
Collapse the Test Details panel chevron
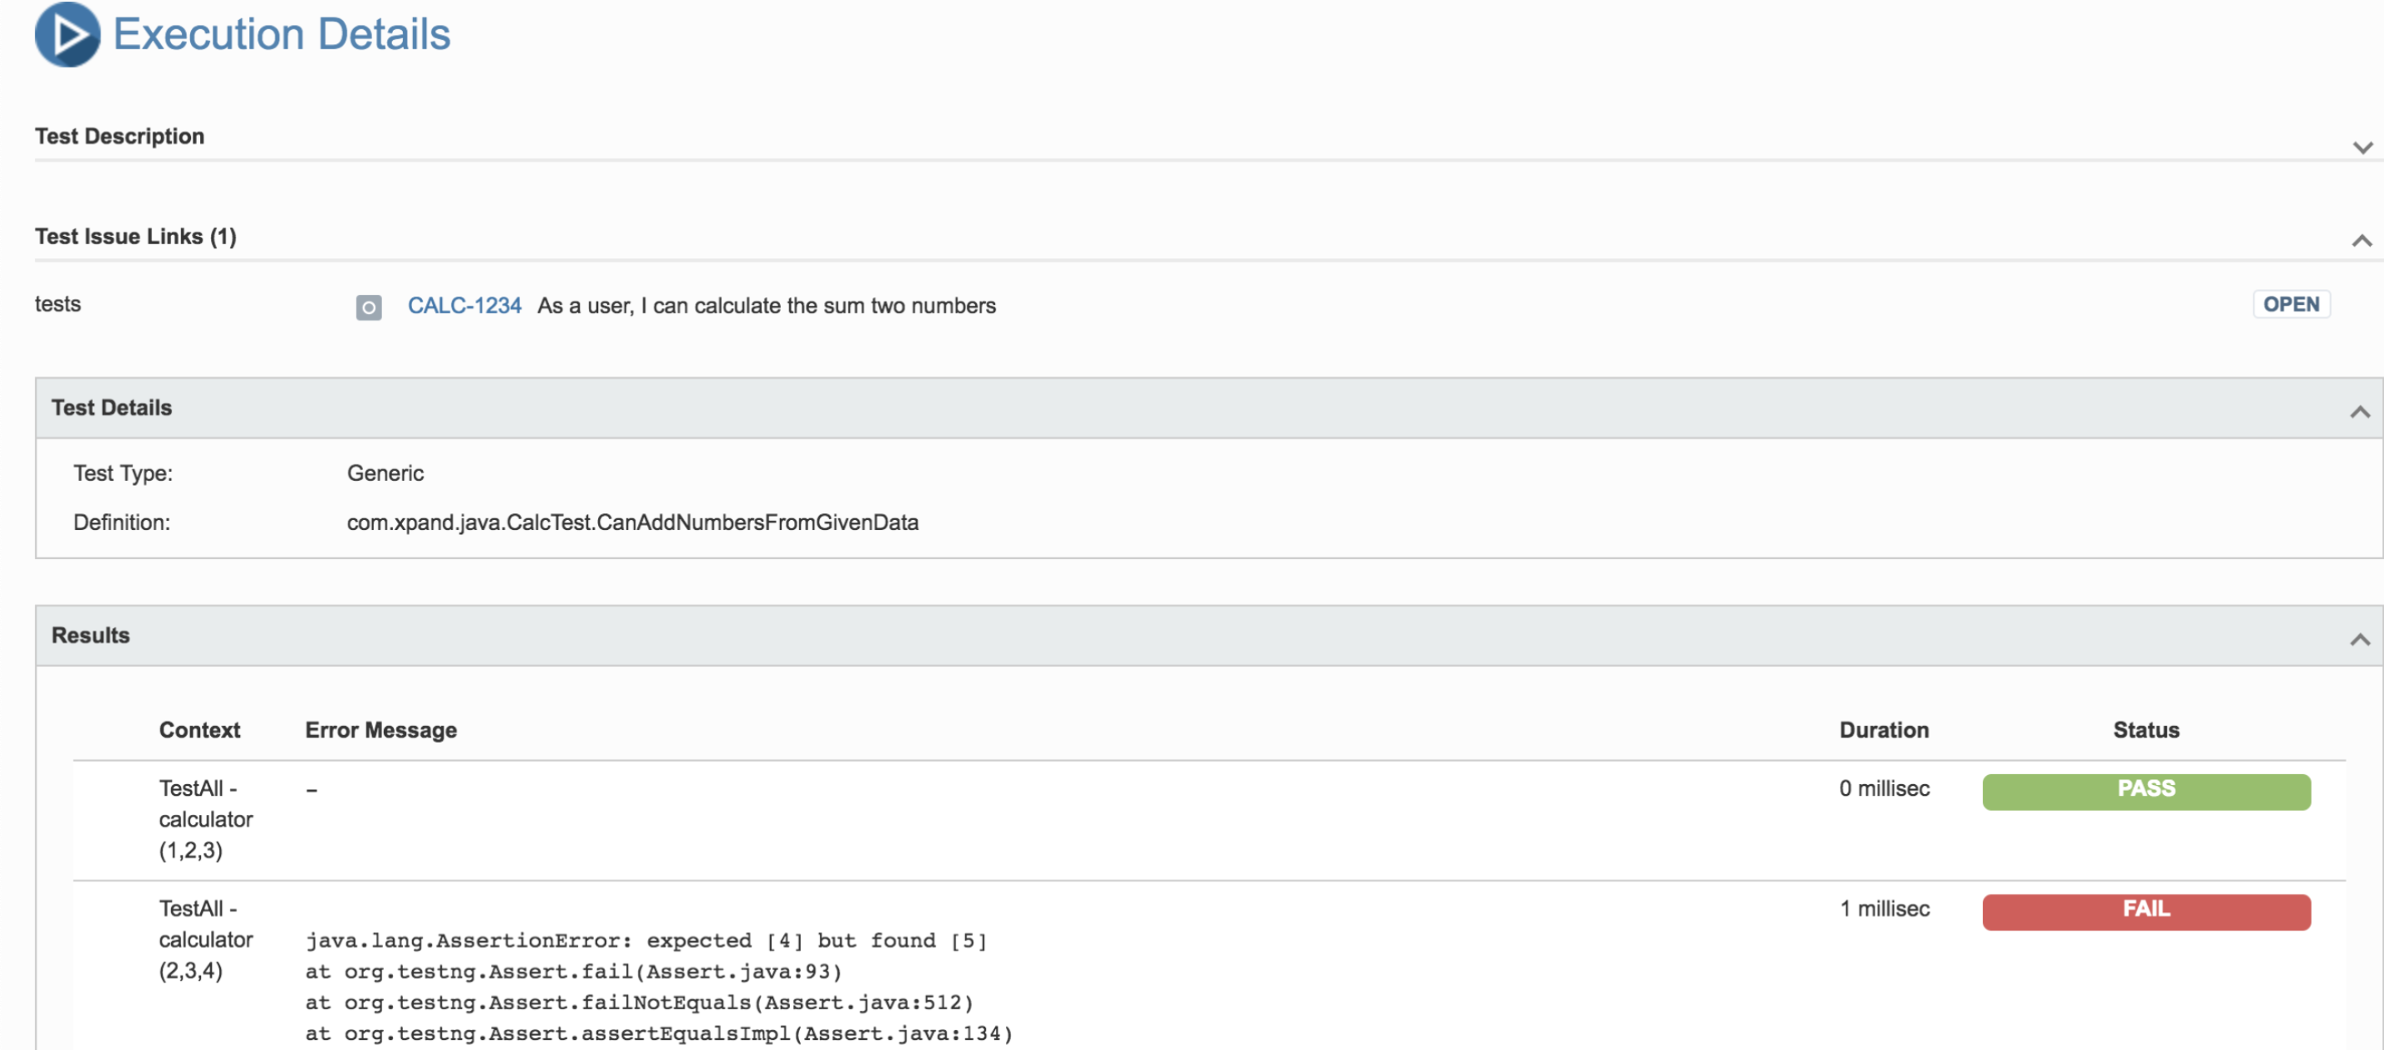2360,412
